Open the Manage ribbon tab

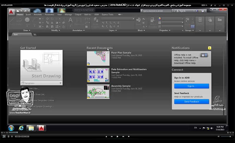point(68,15)
